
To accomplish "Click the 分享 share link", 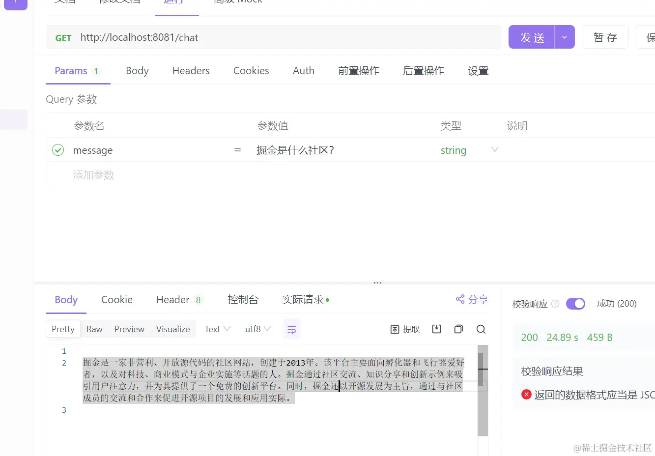I will [x=472, y=299].
